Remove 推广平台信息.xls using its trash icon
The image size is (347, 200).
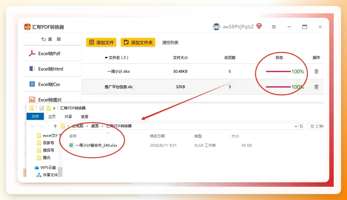tap(316, 87)
